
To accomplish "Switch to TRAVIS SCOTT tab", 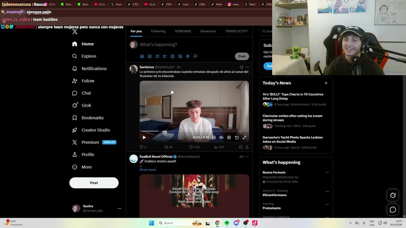I will click(x=236, y=31).
